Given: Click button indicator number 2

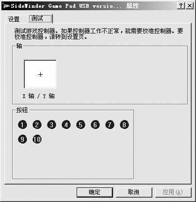Looking at the screenshot, I should point(37,125).
